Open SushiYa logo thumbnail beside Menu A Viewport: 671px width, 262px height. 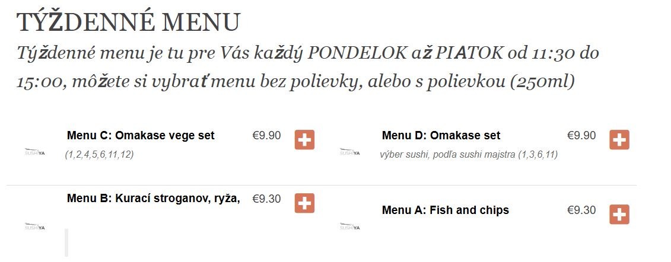(349, 226)
